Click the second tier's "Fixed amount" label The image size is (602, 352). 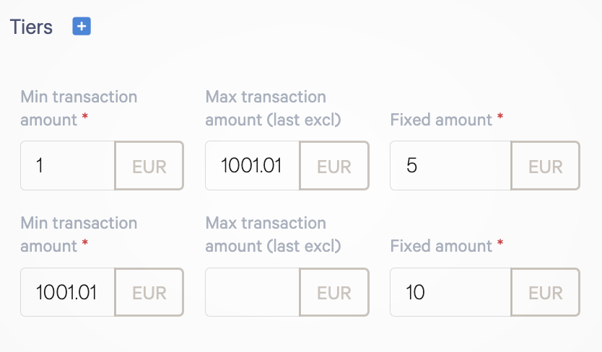tap(442, 245)
